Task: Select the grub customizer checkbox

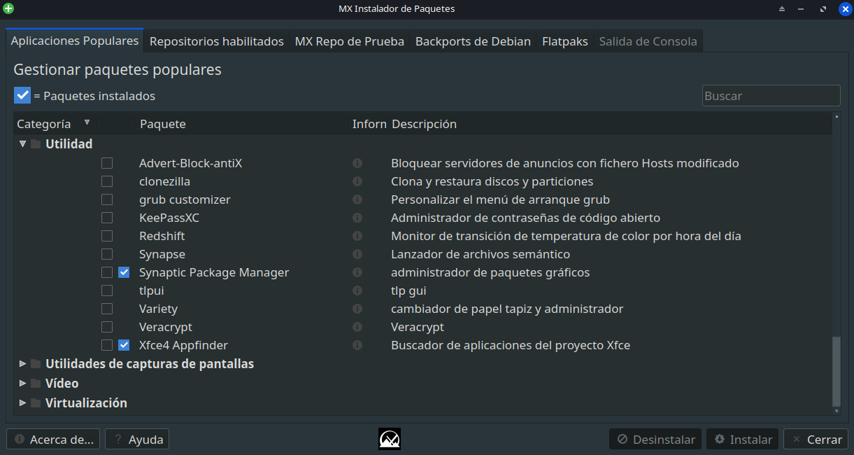Action: (107, 199)
